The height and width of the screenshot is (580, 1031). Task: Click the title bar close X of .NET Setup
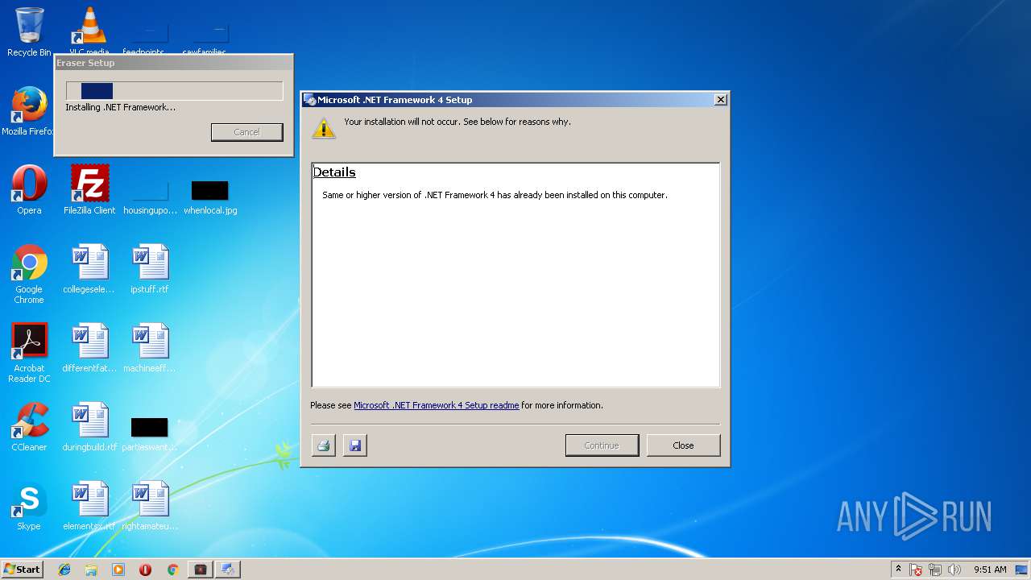pyautogui.click(x=721, y=100)
